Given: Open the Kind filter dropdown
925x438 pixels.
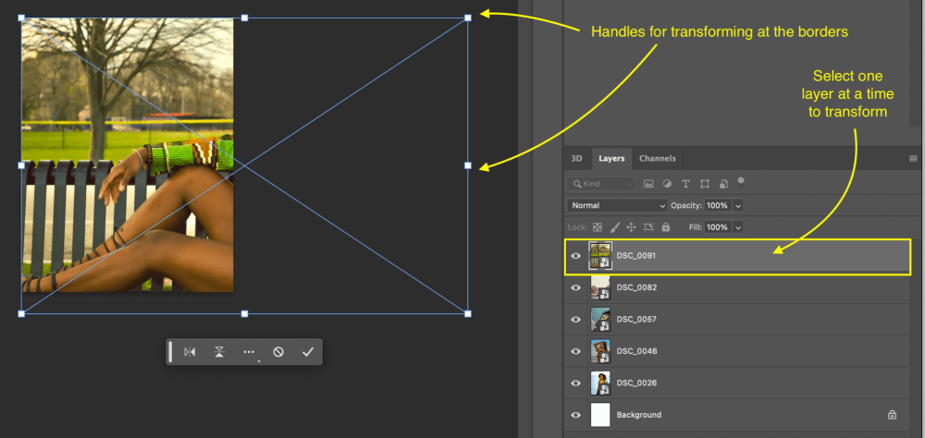Looking at the screenshot, I should [x=601, y=184].
